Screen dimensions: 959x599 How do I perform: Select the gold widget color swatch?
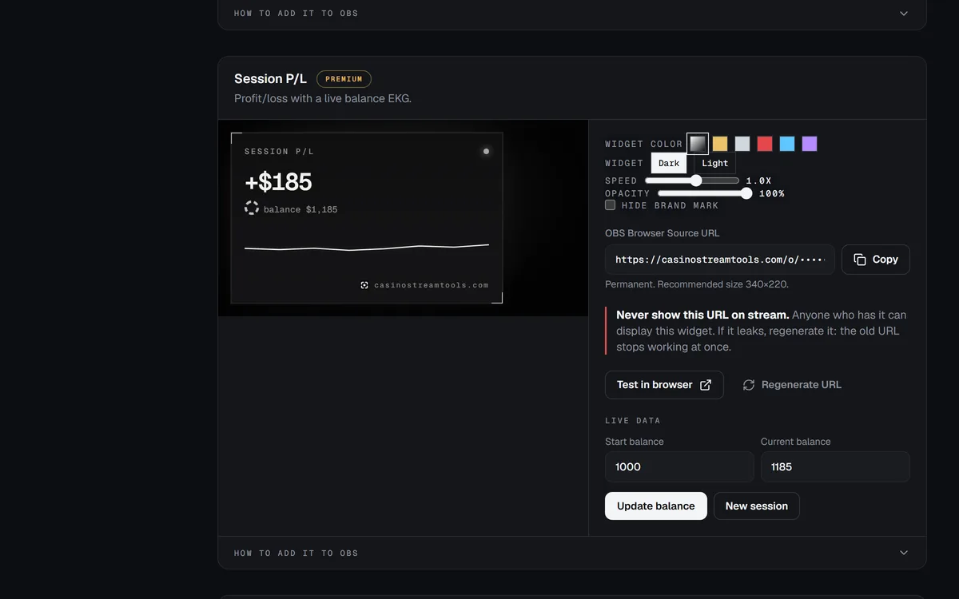point(720,144)
